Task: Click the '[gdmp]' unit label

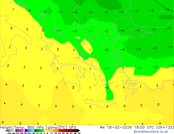Action: pyautogui.click(x=53, y=127)
